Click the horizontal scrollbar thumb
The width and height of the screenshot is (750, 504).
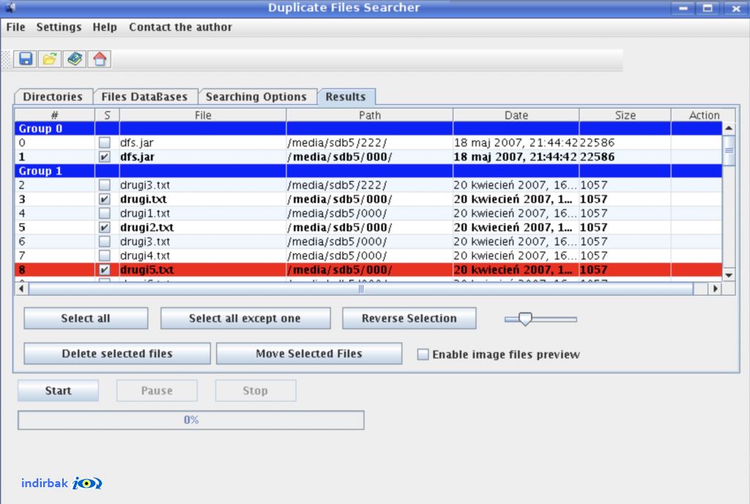point(361,289)
